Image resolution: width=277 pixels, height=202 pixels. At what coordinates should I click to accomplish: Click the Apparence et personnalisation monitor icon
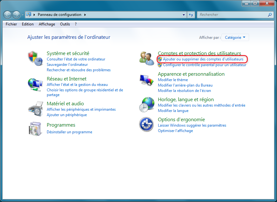tap(146, 80)
